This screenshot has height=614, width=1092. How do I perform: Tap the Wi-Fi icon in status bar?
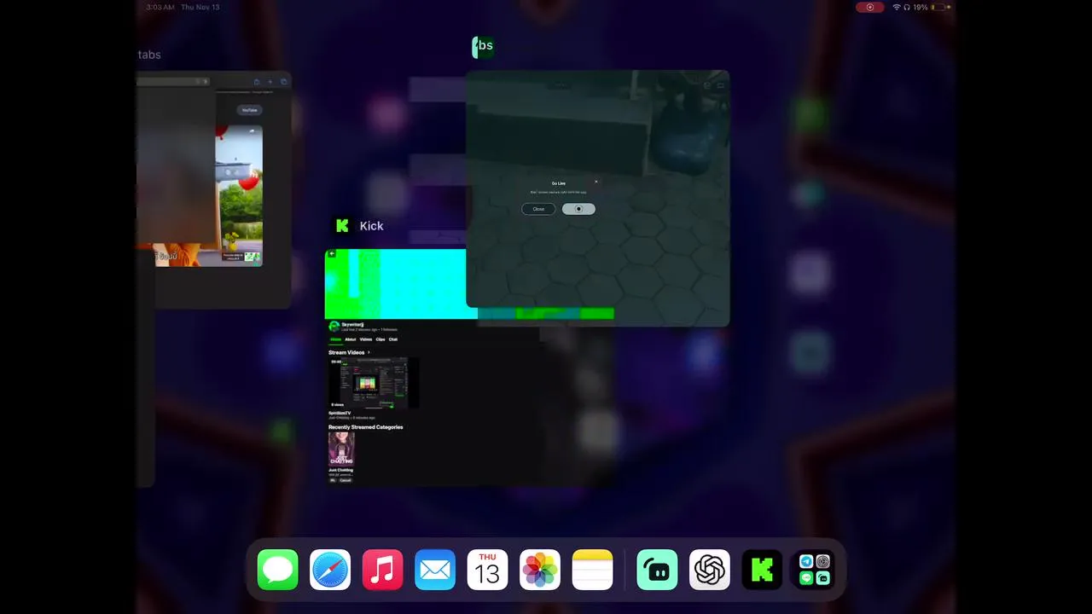coord(897,7)
